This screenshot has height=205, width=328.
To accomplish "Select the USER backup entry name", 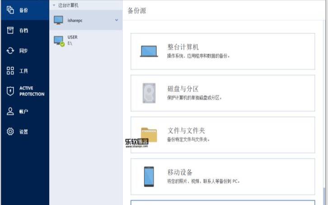I will (72, 37).
